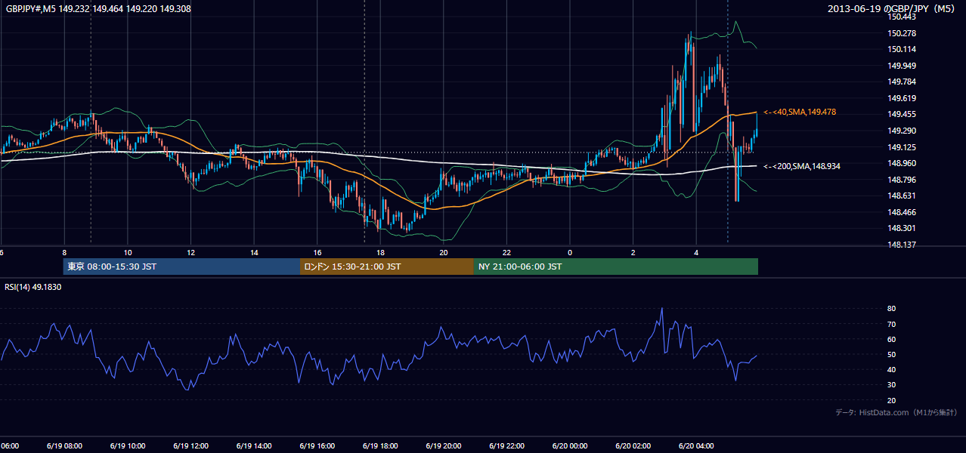Click hour tick 8 on price chart axis
The width and height of the screenshot is (966, 453).
[x=64, y=252]
